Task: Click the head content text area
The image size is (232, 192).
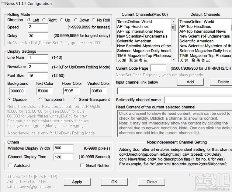Action: click(175, 124)
